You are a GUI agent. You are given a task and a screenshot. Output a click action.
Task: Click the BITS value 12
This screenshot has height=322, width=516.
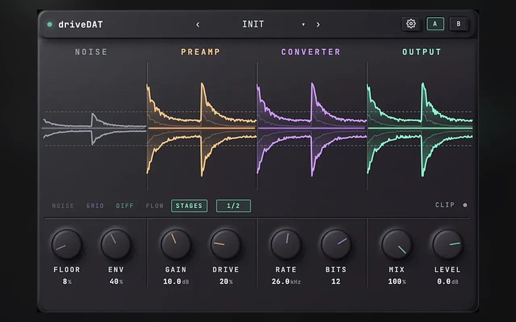336,282
